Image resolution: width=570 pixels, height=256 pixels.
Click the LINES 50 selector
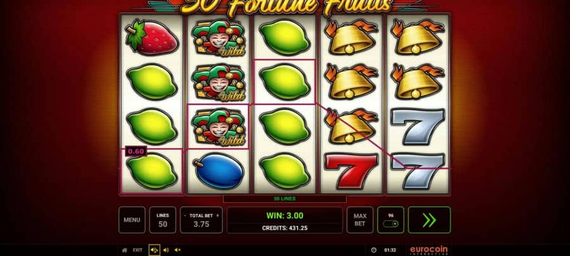pyautogui.click(x=163, y=220)
